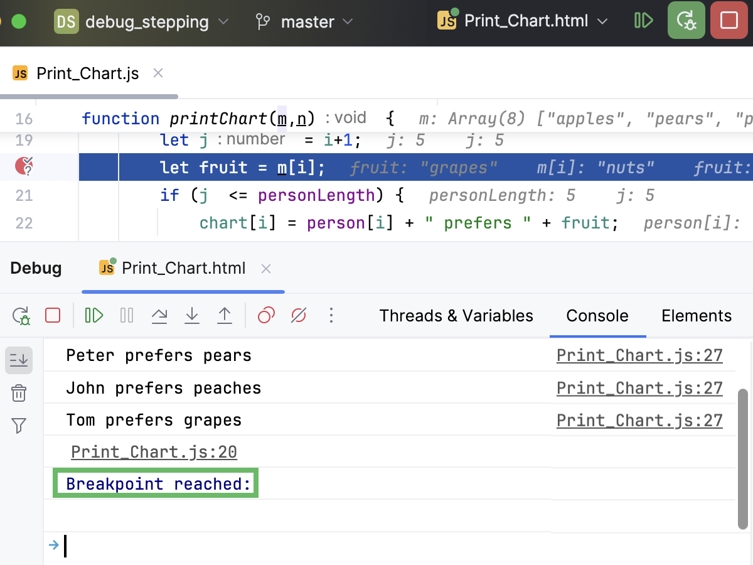
Task: Pause the running program
Action: pyautogui.click(x=126, y=315)
